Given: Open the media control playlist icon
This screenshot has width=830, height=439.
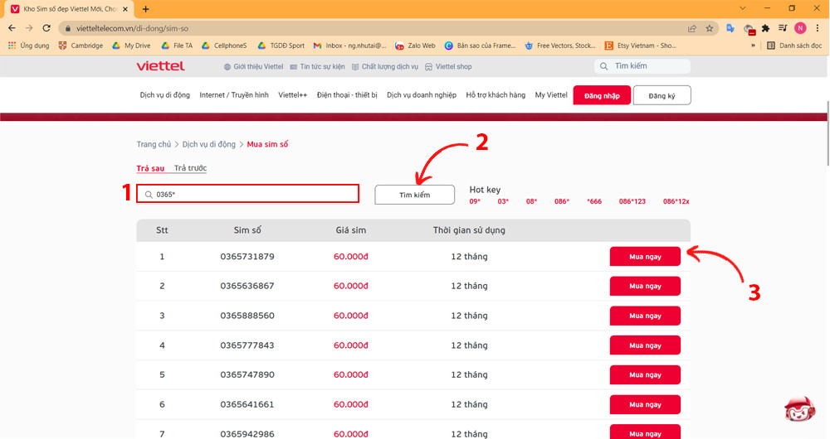Looking at the screenshot, I should click(x=783, y=28).
